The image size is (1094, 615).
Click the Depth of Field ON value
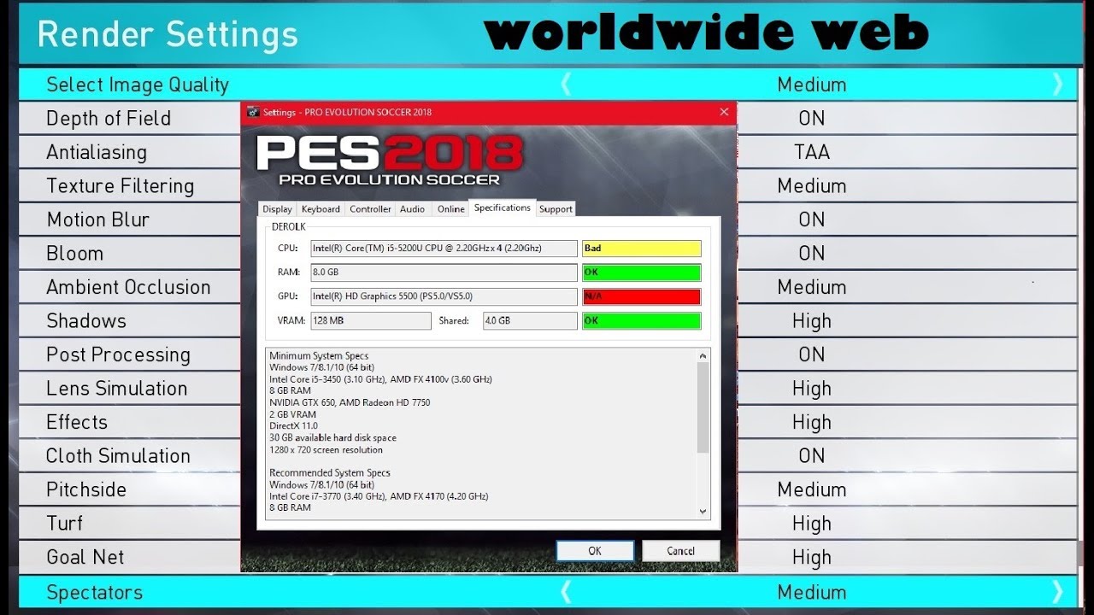point(812,119)
